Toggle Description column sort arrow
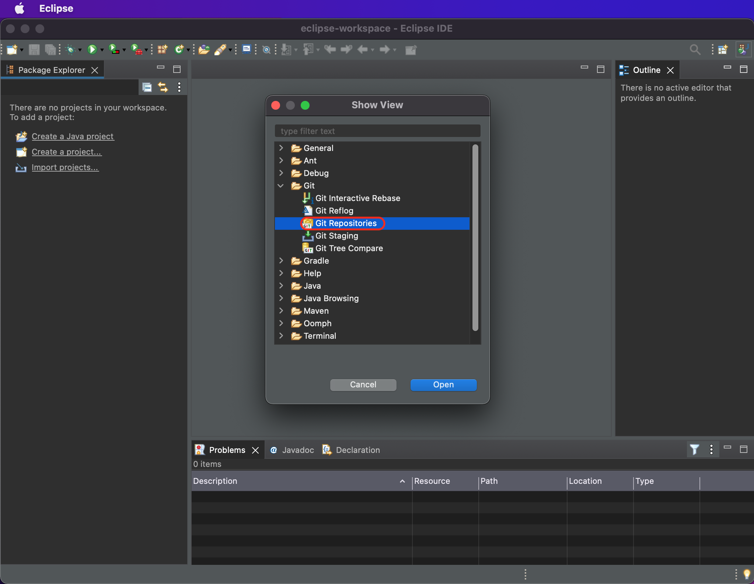This screenshot has width=754, height=584. pos(402,481)
